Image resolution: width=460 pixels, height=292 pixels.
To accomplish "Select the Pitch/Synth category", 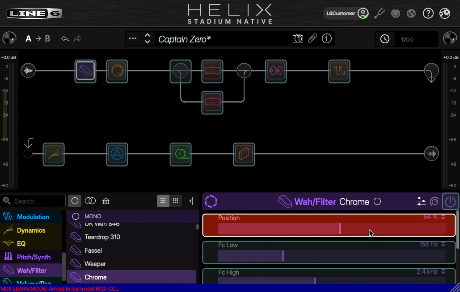I will point(31,257).
